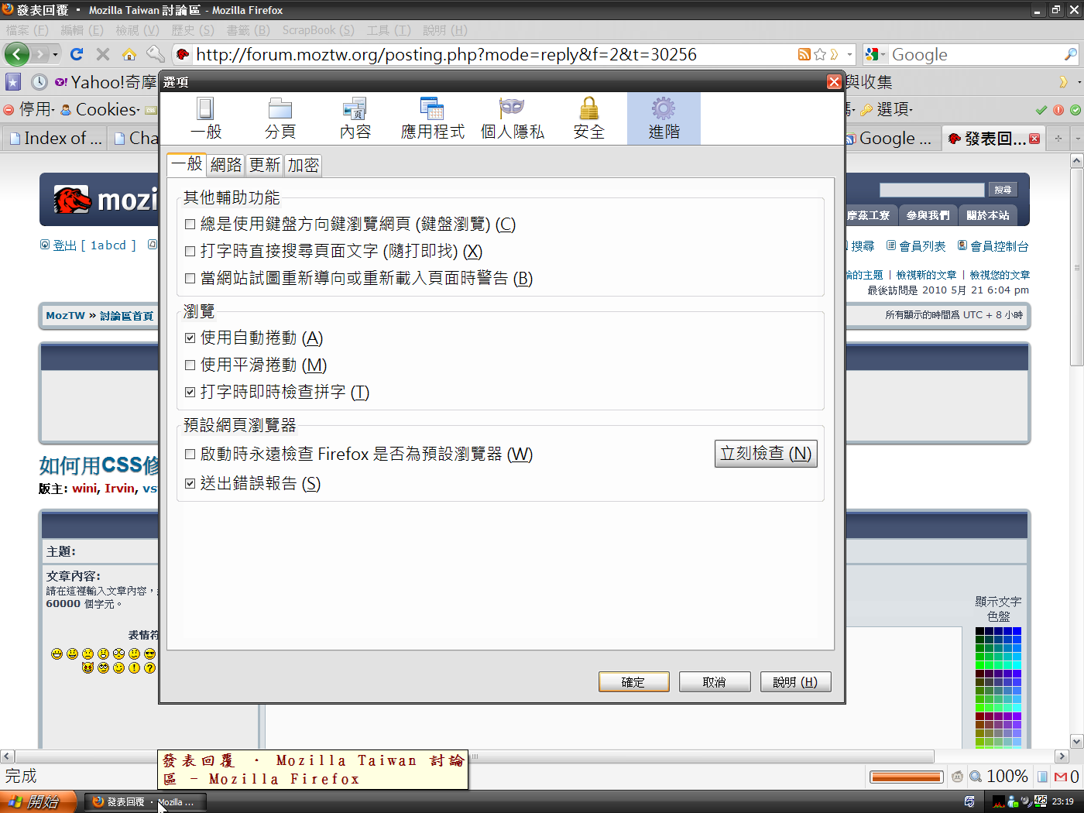Click the browser Back arrow button
1084x813 pixels.
pyautogui.click(x=17, y=54)
